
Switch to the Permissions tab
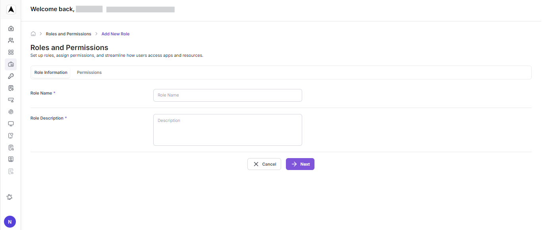point(89,72)
